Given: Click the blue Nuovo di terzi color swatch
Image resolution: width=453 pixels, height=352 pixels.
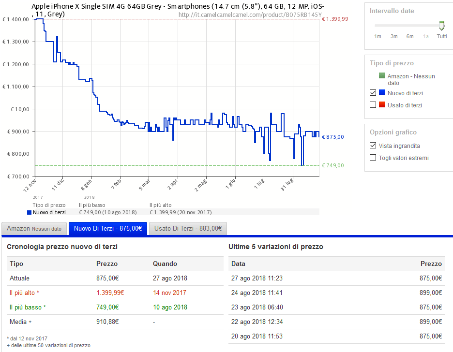Looking at the screenshot, I should click(382, 93).
